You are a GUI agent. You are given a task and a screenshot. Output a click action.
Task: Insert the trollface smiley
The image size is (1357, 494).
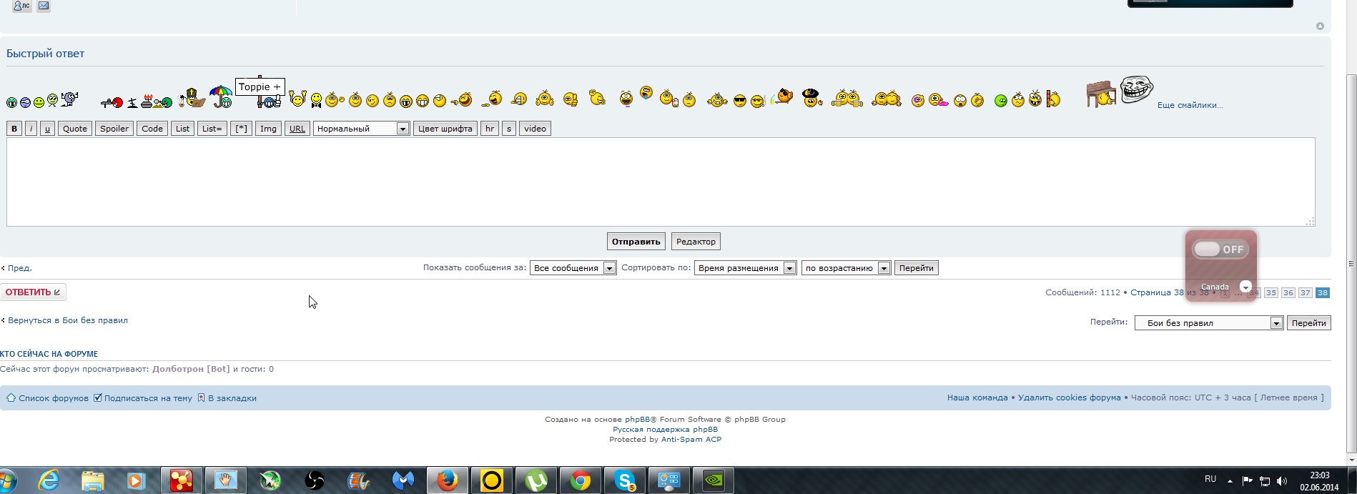click(1136, 89)
